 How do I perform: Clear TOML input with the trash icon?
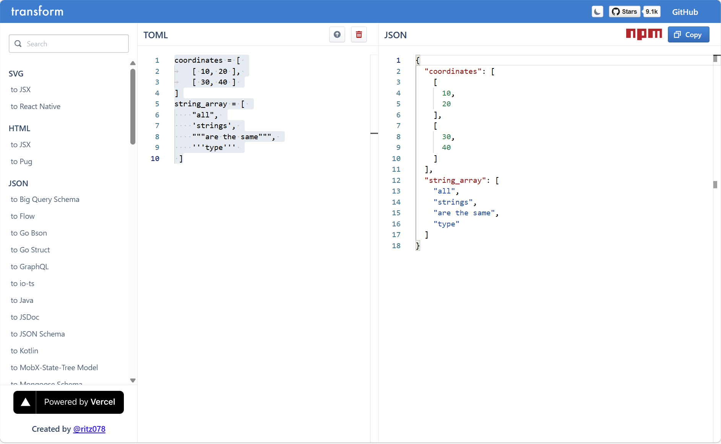click(x=359, y=35)
